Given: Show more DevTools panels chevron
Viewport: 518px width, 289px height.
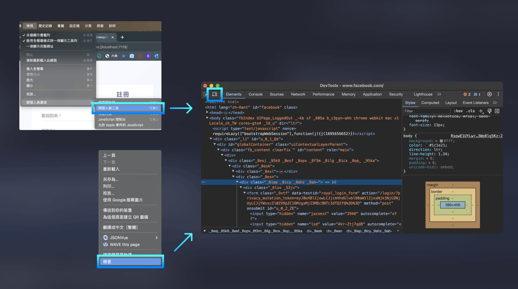Looking at the screenshot, I should [x=439, y=94].
